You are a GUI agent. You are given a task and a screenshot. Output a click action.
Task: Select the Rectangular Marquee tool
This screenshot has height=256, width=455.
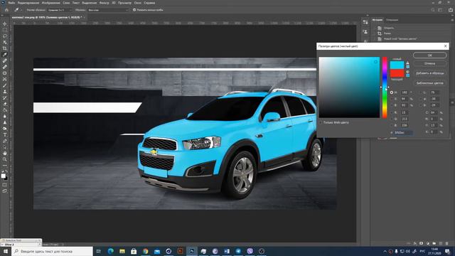[5, 30]
